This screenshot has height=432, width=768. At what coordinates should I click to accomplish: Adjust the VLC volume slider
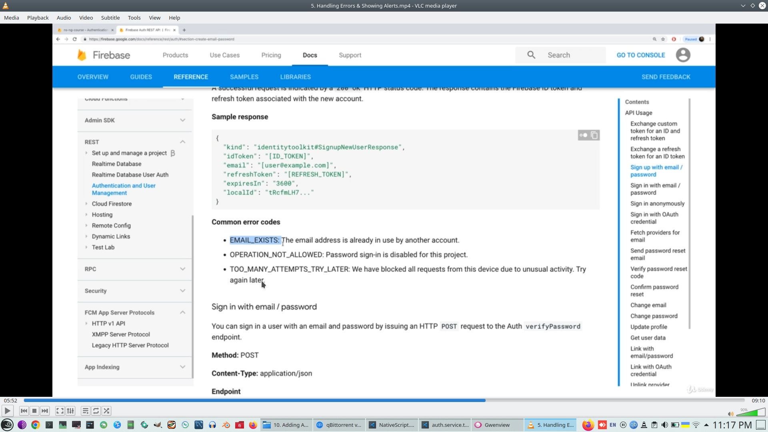click(x=750, y=412)
